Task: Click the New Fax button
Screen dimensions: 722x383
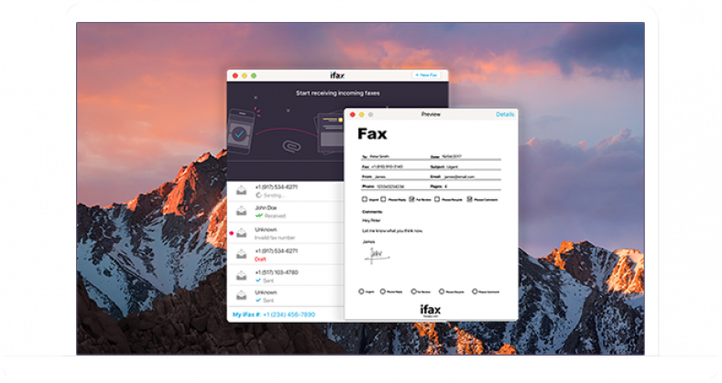Action: [425, 75]
